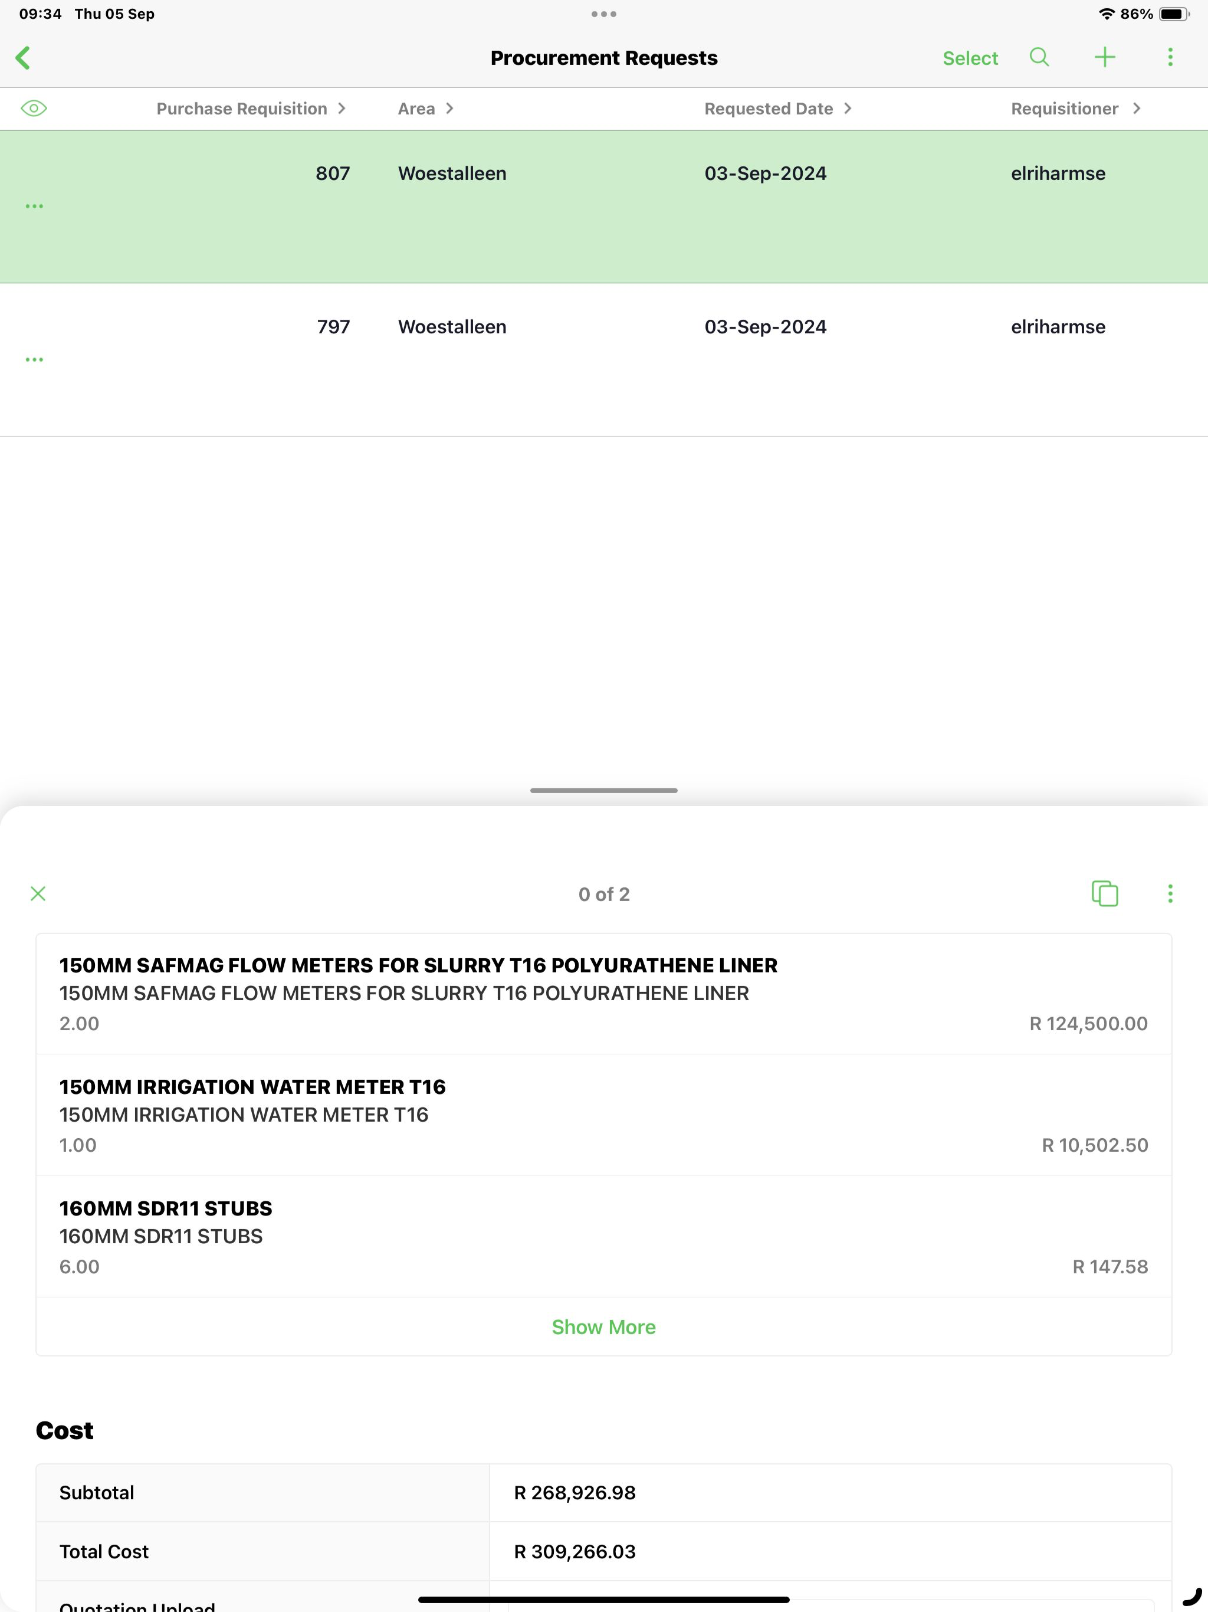The width and height of the screenshot is (1208, 1612).
Task: Tap Woestalleen area in row 807
Action: click(x=452, y=173)
